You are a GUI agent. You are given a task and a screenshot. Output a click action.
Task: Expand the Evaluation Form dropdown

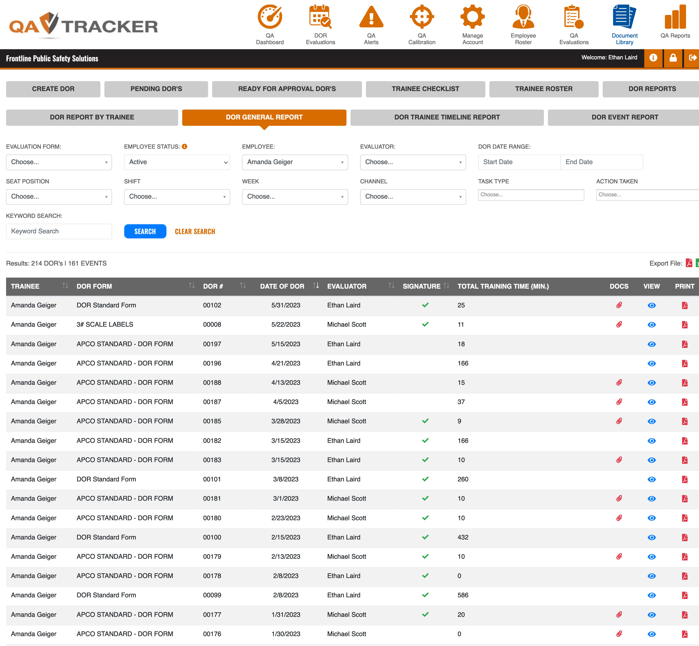(x=59, y=162)
